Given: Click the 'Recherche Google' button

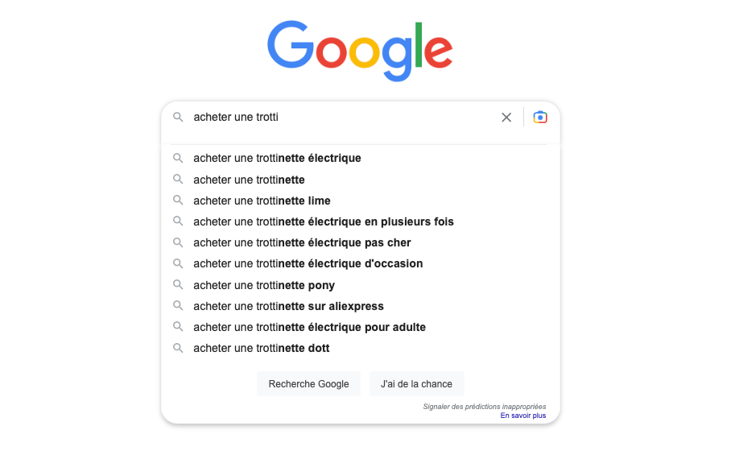Looking at the screenshot, I should pyautogui.click(x=308, y=383).
